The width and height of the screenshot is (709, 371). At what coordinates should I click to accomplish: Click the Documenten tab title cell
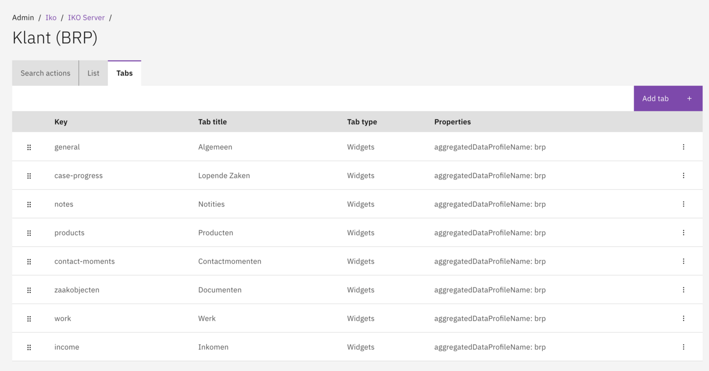coord(220,290)
